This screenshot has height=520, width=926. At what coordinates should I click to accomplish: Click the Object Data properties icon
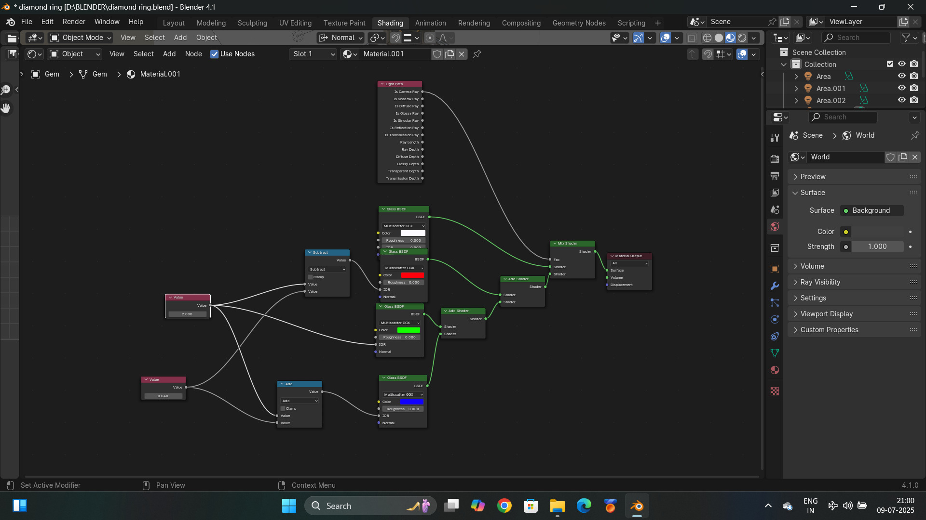click(775, 353)
